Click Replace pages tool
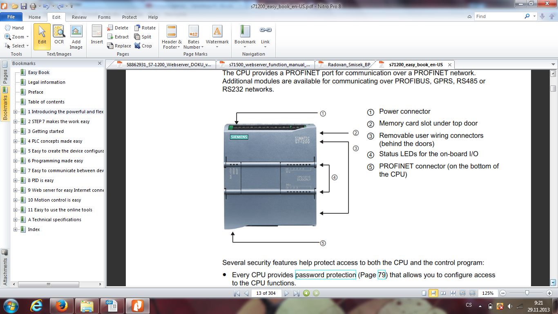Viewport: 558px width, 314px height. click(x=119, y=46)
